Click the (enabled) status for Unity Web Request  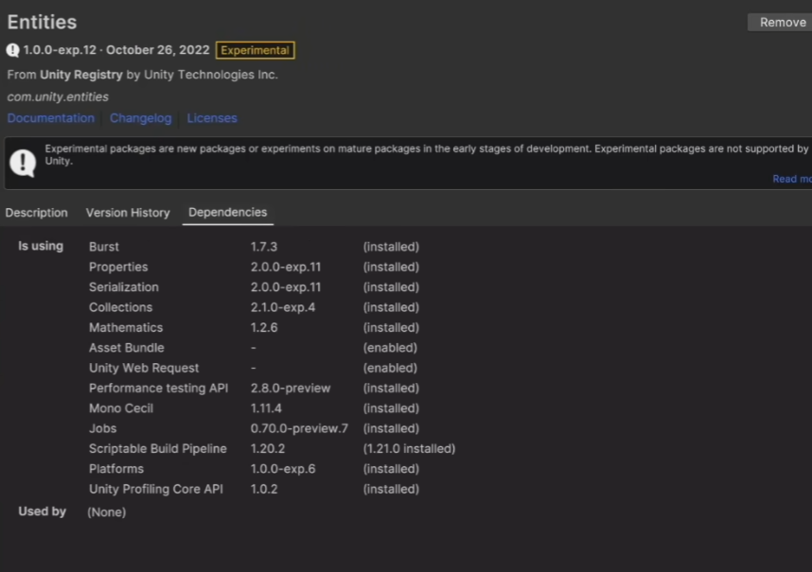[390, 368]
